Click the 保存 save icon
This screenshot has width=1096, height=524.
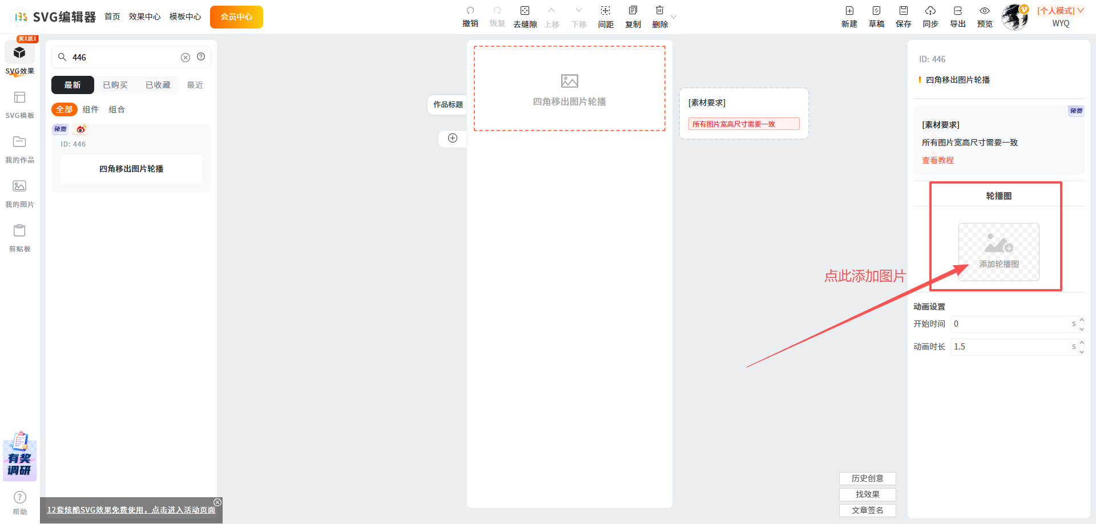pos(904,11)
